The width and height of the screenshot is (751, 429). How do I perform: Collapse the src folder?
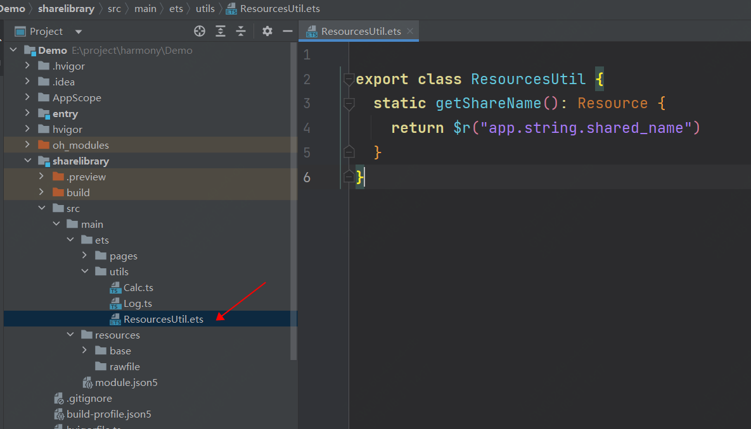coord(42,208)
